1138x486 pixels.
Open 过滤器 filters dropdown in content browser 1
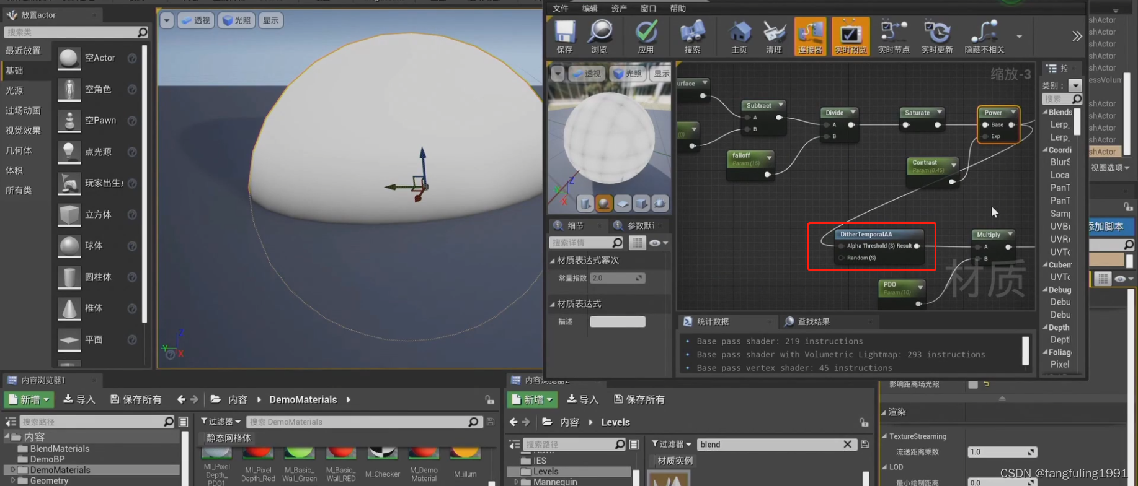(221, 421)
